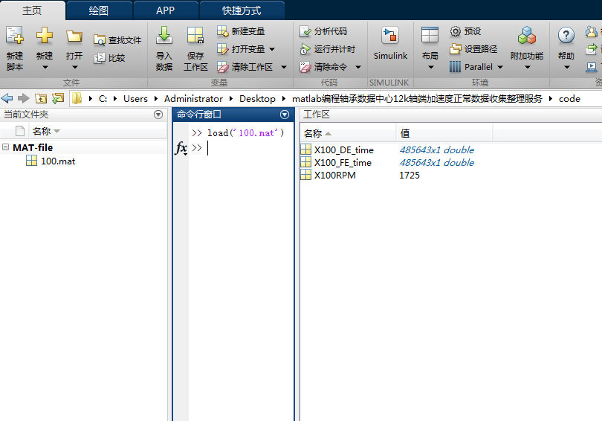Expand the Add-Ons (附加功能) dropdown arrow
The height and width of the screenshot is (421, 602).
(528, 67)
